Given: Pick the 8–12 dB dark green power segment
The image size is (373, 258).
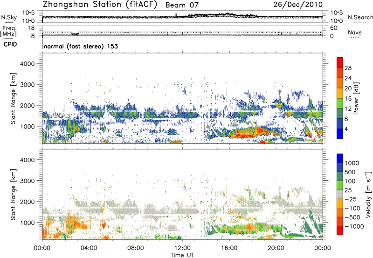Looking at the screenshot, I should [x=340, y=113].
